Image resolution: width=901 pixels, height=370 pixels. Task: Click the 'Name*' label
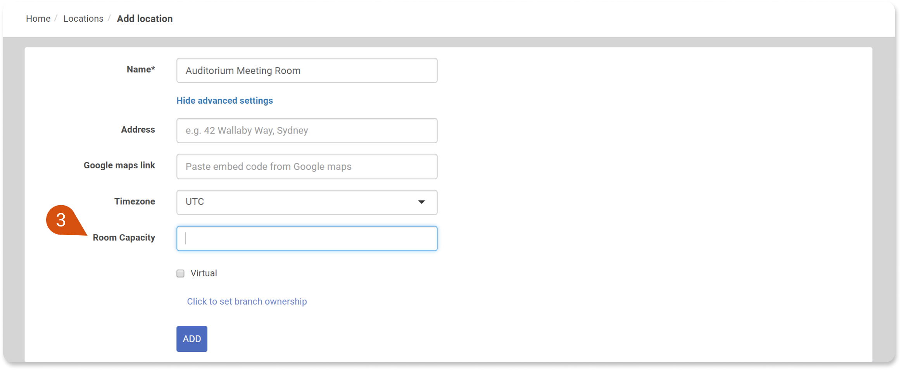point(141,69)
